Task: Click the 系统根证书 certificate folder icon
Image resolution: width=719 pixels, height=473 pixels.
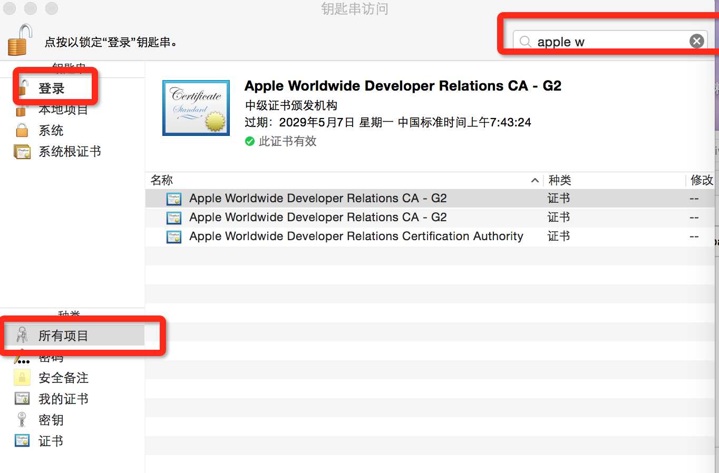Action: pos(22,152)
